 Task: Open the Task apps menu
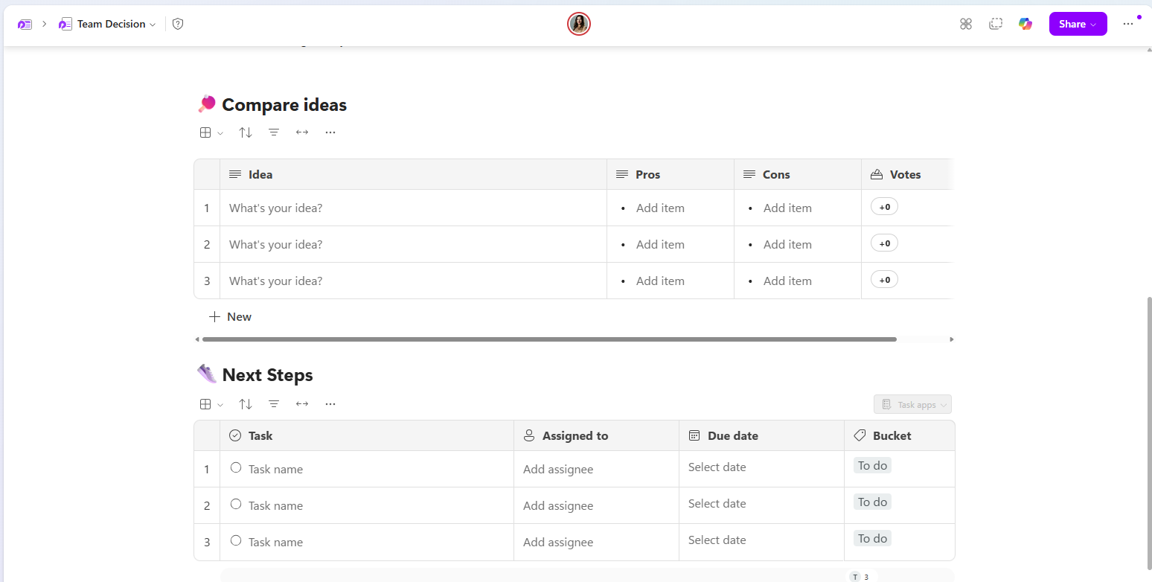coord(912,403)
